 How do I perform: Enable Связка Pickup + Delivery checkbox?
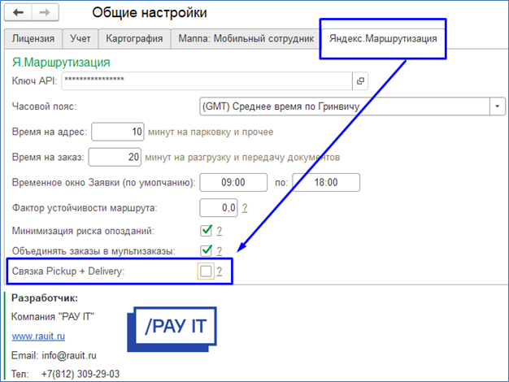(x=206, y=271)
